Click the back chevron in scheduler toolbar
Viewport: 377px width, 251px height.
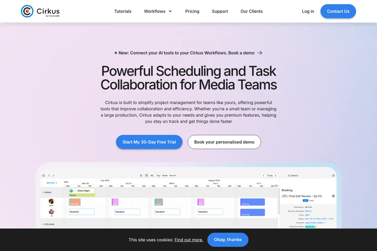(49, 176)
